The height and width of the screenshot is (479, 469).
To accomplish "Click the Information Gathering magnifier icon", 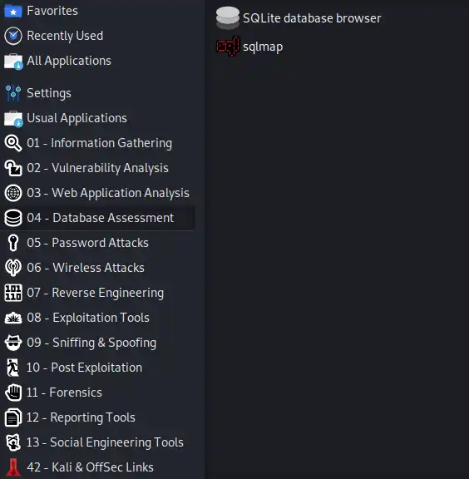I will (13, 143).
